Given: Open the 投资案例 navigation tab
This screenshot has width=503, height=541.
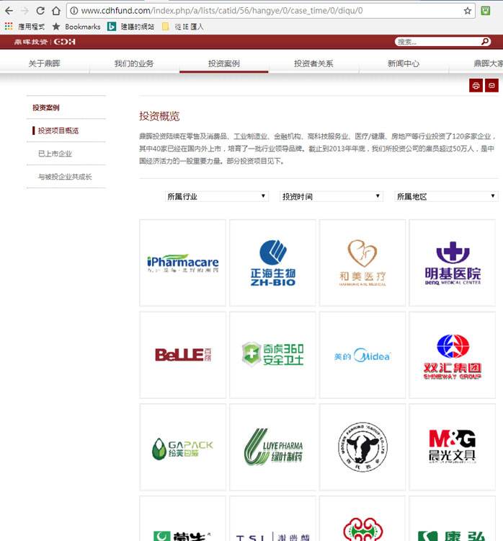Looking at the screenshot, I should (223, 63).
